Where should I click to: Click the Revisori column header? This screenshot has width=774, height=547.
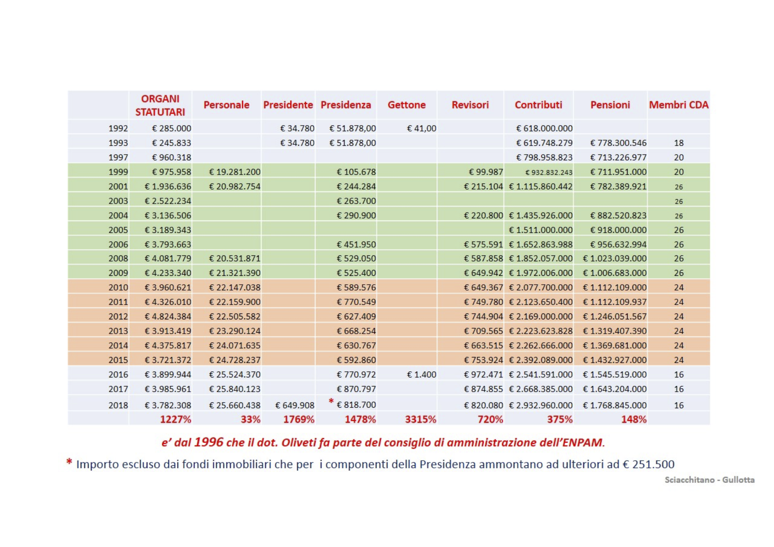[x=470, y=105]
